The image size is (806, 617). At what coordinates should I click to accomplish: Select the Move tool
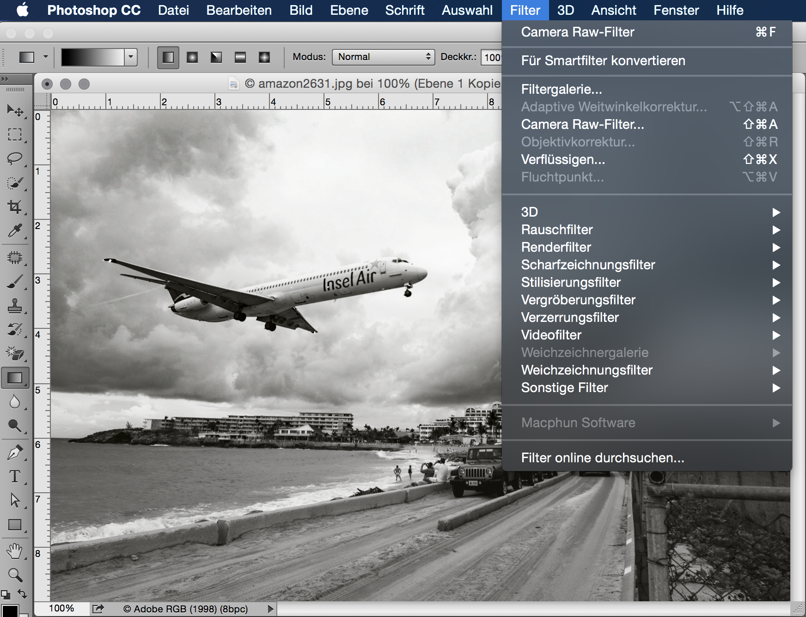pyautogui.click(x=15, y=110)
